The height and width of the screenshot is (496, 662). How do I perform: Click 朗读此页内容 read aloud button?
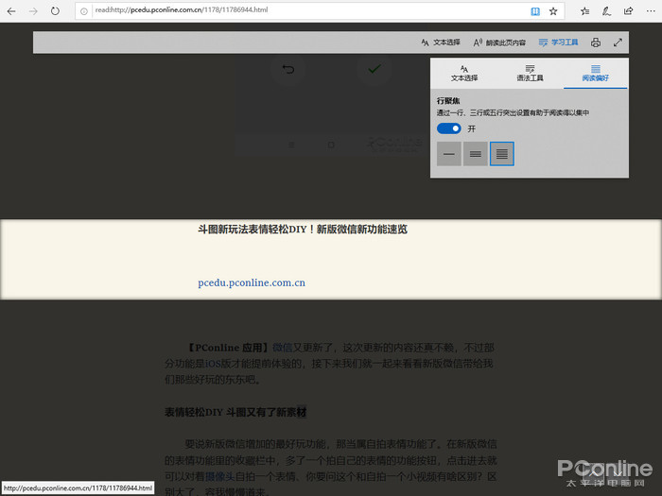coord(499,43)
